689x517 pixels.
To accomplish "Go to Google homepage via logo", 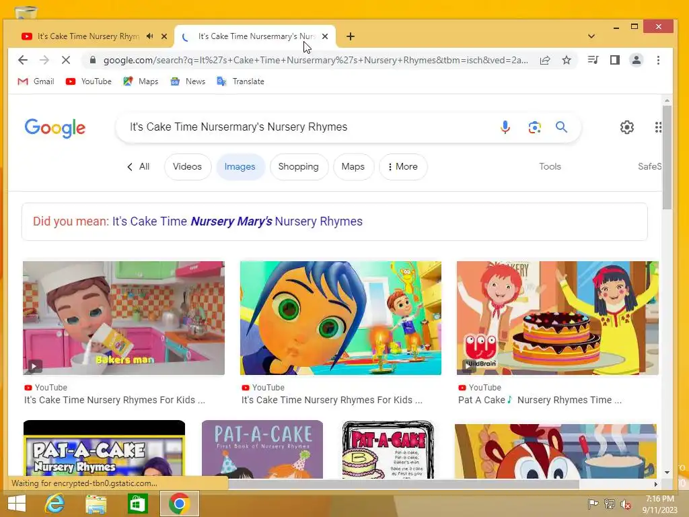I will point(55,128).
